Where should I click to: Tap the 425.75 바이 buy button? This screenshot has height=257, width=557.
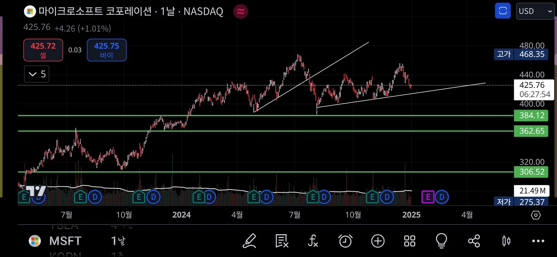coord(106,50)
